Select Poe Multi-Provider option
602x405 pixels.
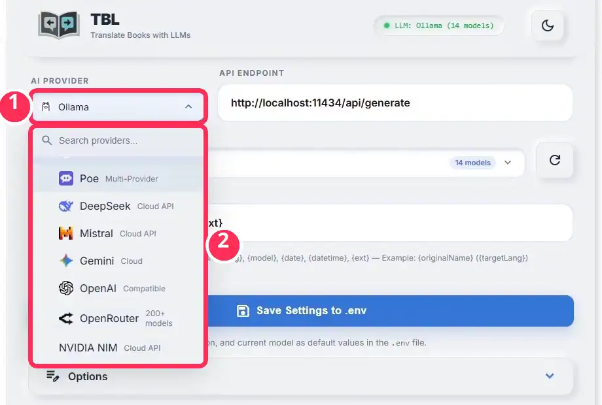118,178
